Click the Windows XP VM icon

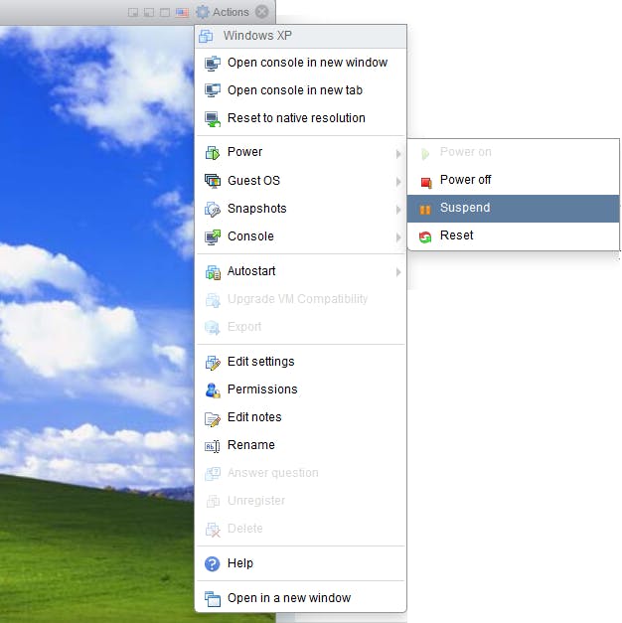pos(206,36)
